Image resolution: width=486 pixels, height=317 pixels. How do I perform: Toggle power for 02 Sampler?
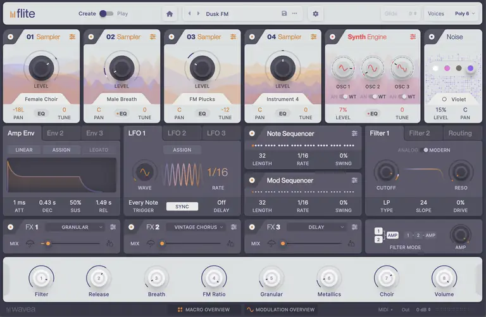pyautogui.click(x=91, y=37)
